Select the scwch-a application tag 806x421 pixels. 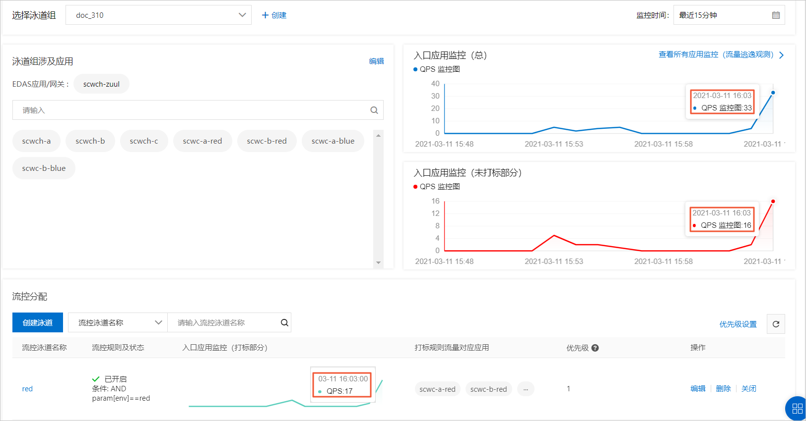(x=36, y=141)
